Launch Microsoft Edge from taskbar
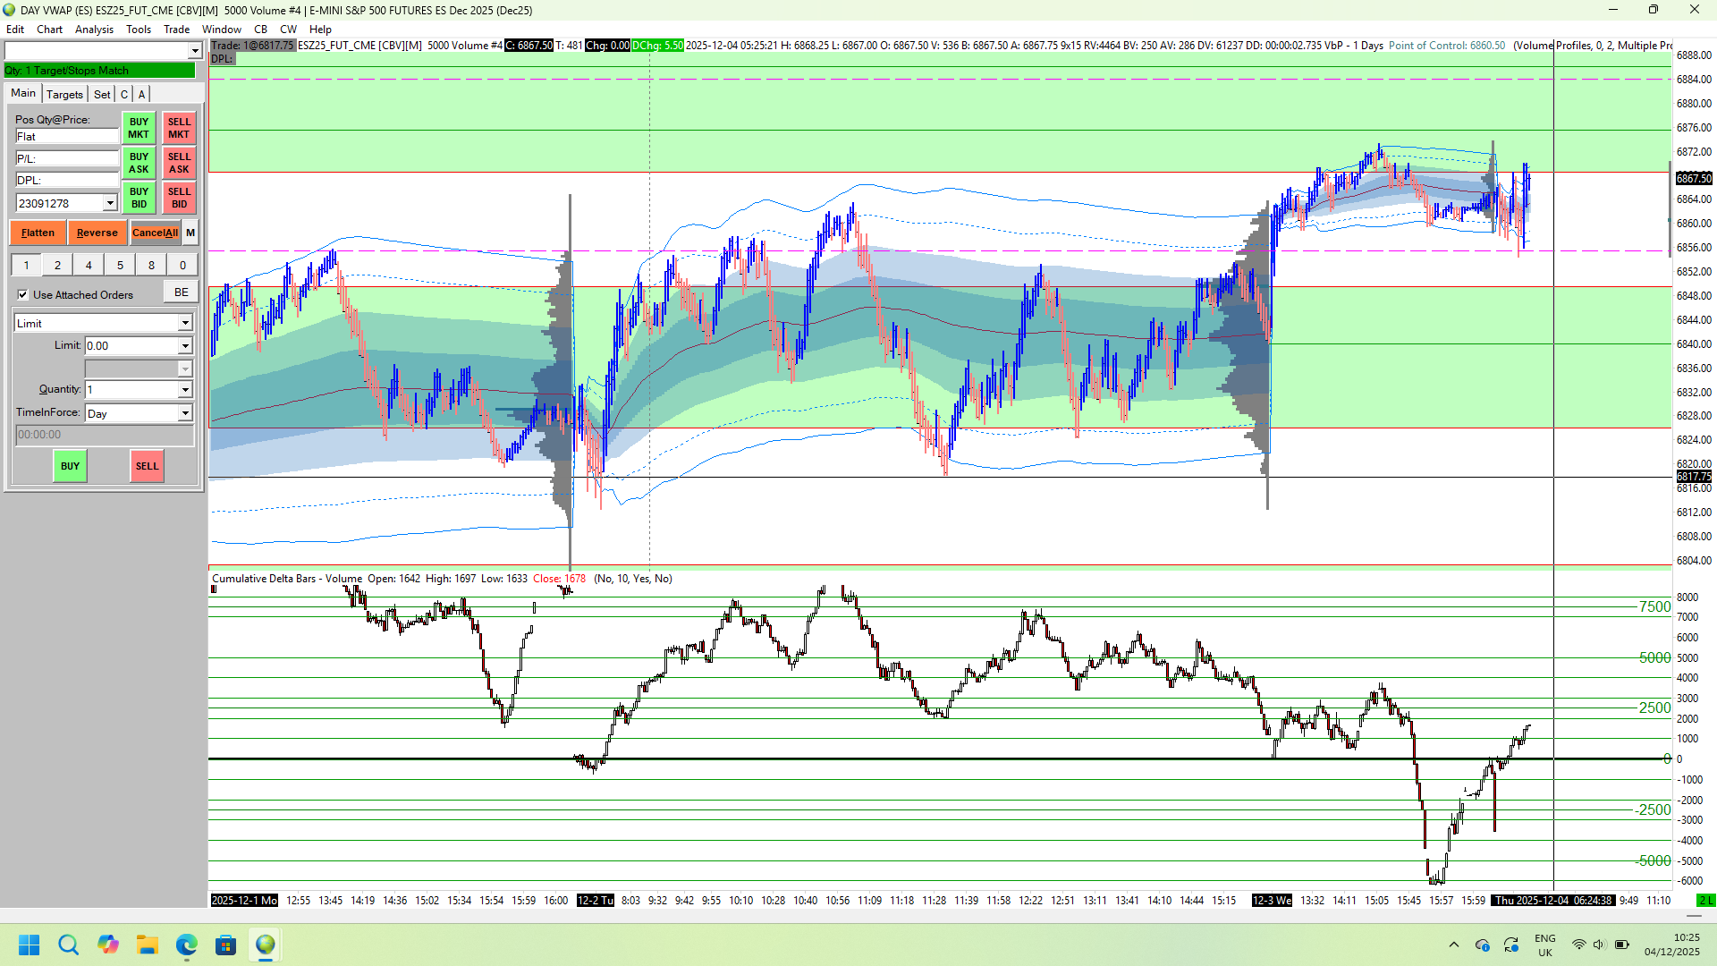Image resolution: width=1717 pixels, height=966 pixels. click(186, 945)
